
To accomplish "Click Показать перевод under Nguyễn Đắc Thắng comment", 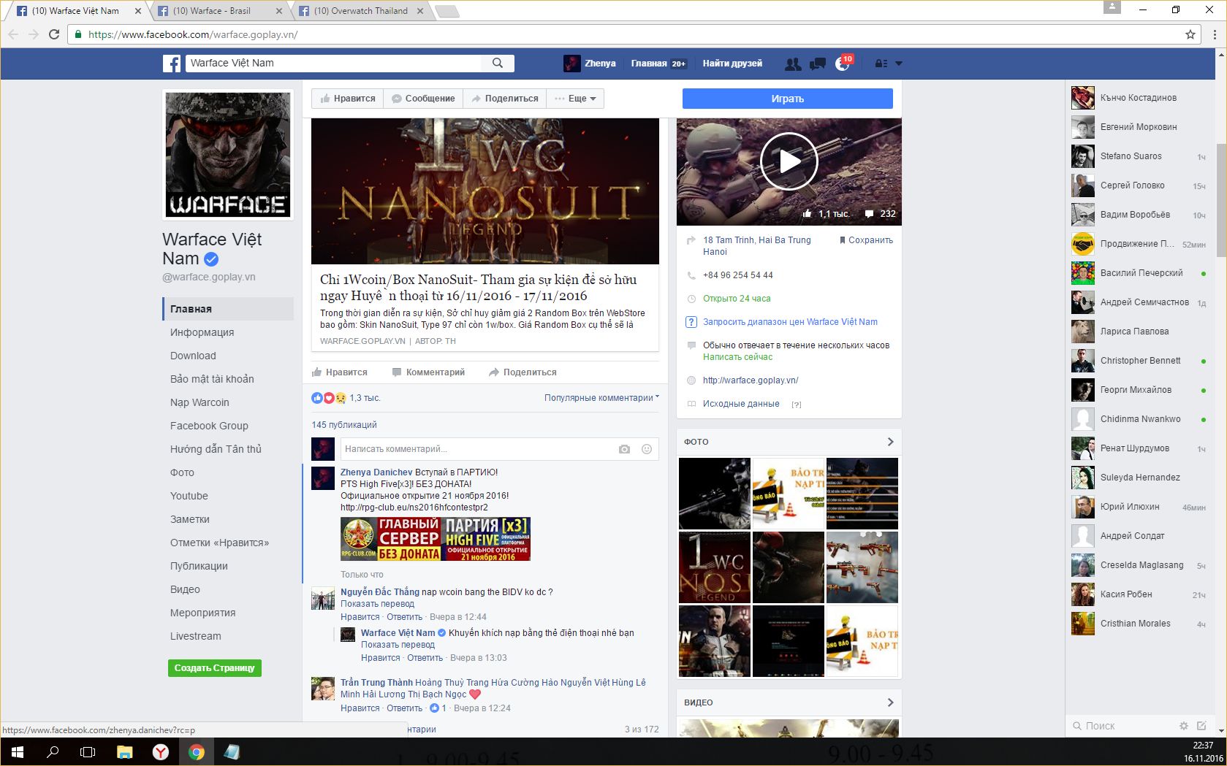I will point(377,604).
